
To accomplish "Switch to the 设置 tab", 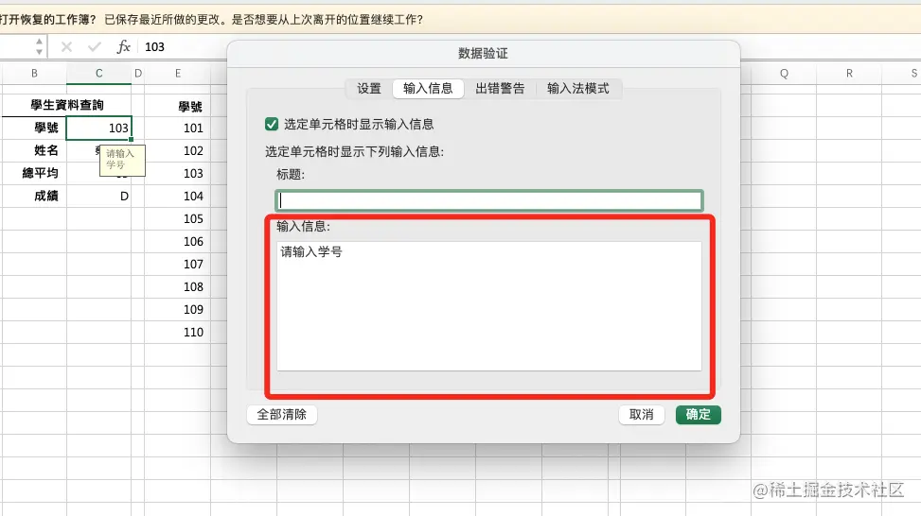I will (369, 89).
